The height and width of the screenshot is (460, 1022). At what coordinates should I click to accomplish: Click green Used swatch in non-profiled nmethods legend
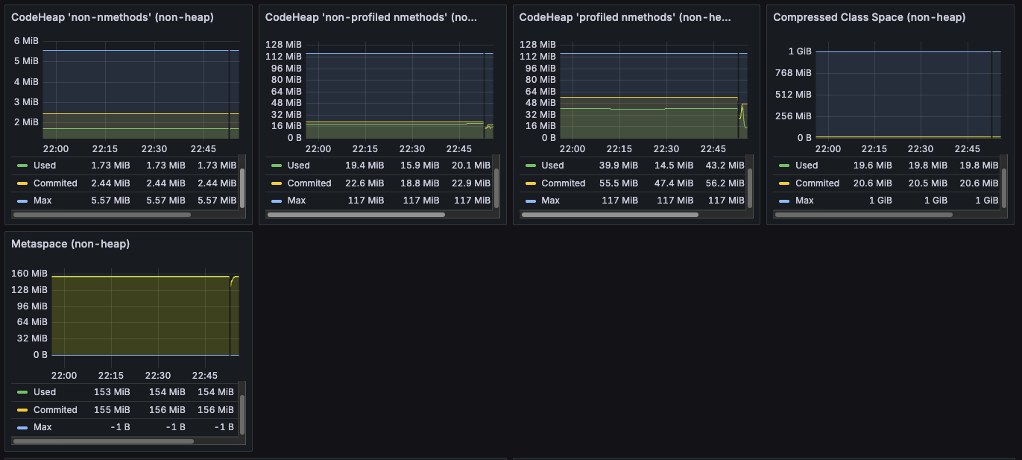point(277,166)
